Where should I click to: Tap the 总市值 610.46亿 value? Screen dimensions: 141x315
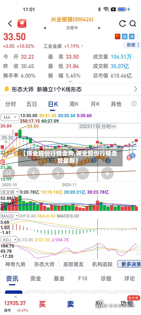click(x=121, y=75)
